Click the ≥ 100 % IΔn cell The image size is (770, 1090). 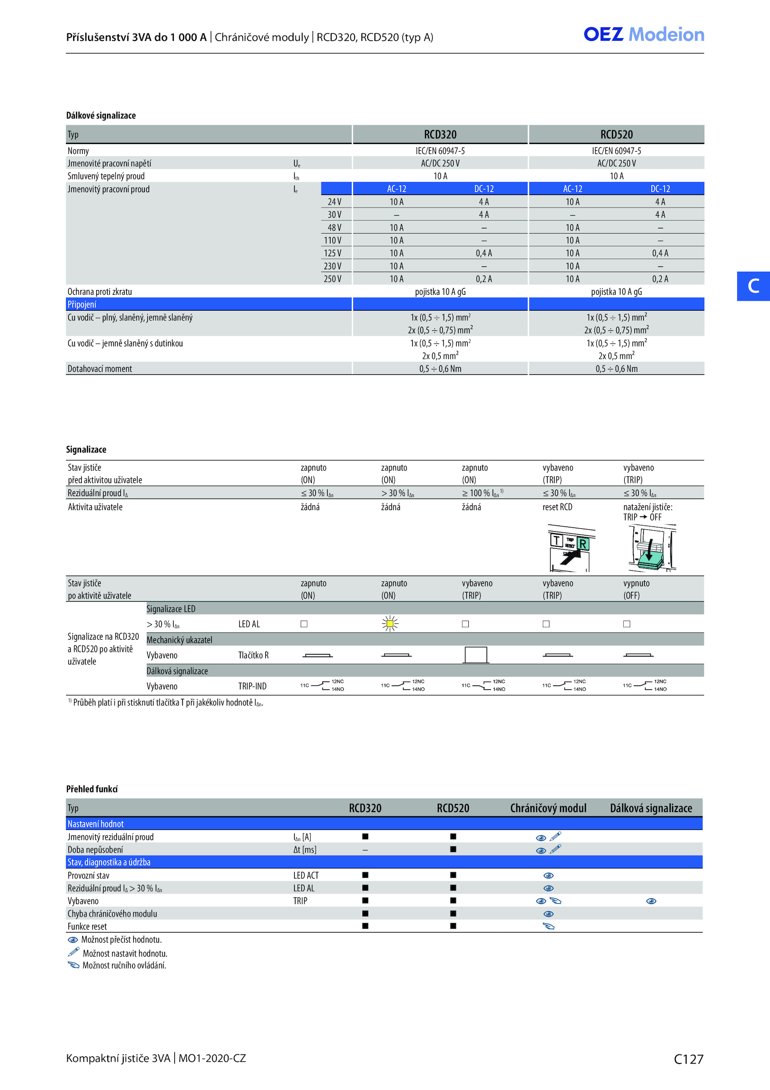coord(483,493)
